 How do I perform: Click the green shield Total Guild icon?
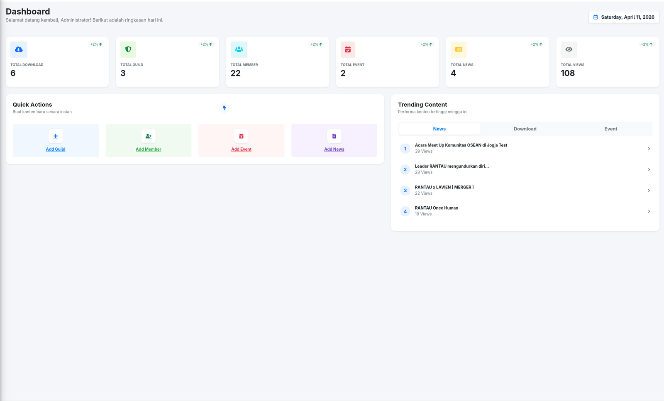128,49
